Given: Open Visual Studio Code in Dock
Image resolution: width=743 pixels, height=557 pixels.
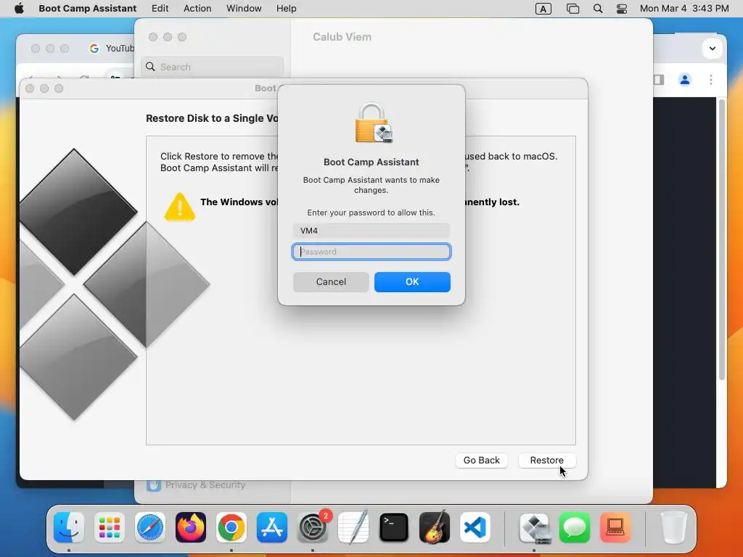Looking at the screenshot, I should click(x=475, y=527).
